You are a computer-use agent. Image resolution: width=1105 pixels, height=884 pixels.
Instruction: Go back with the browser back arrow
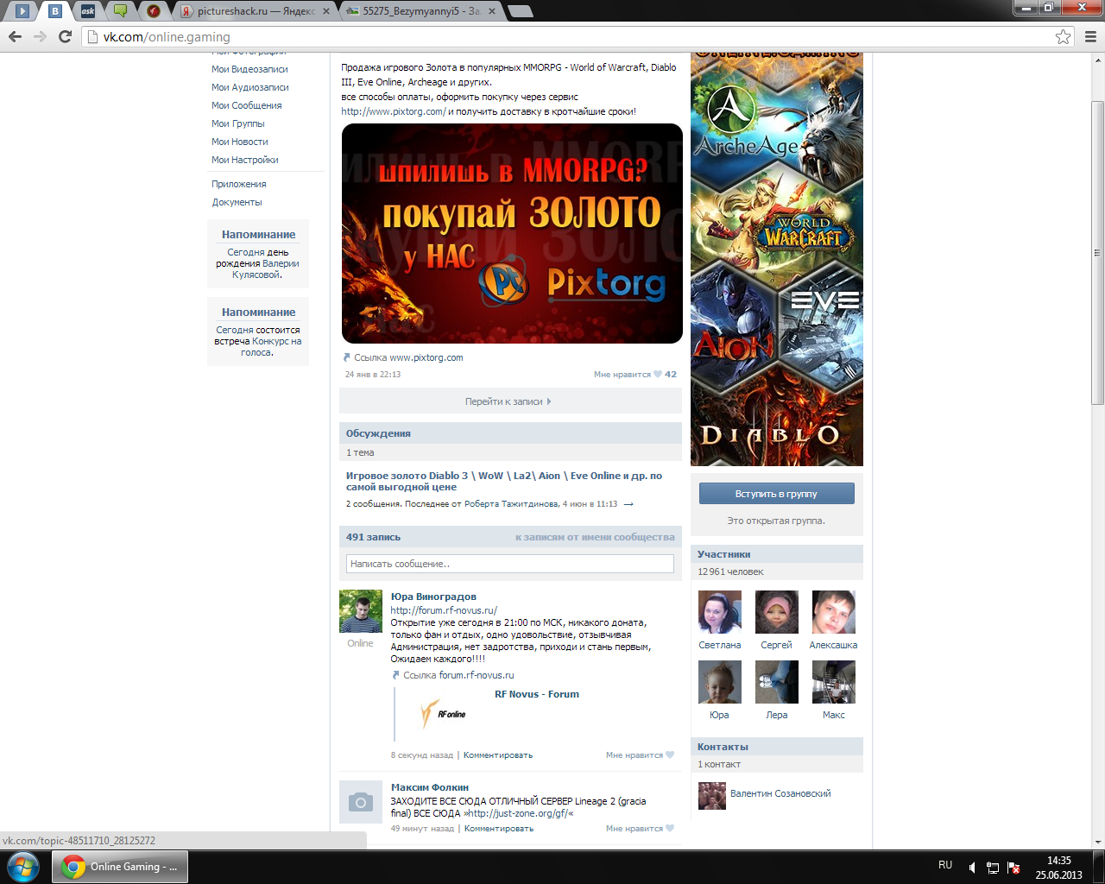pyautogui.click(x=15, y=36)
